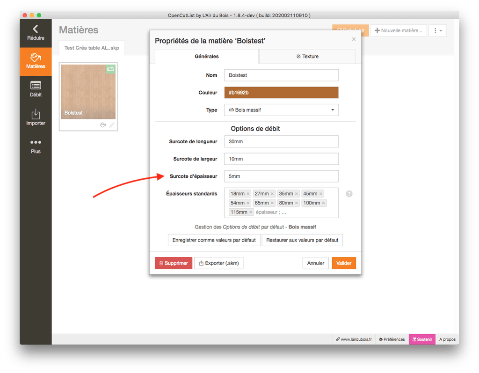
Task: Close the Propriétés de la matière dialog
Action: (354, 39)
